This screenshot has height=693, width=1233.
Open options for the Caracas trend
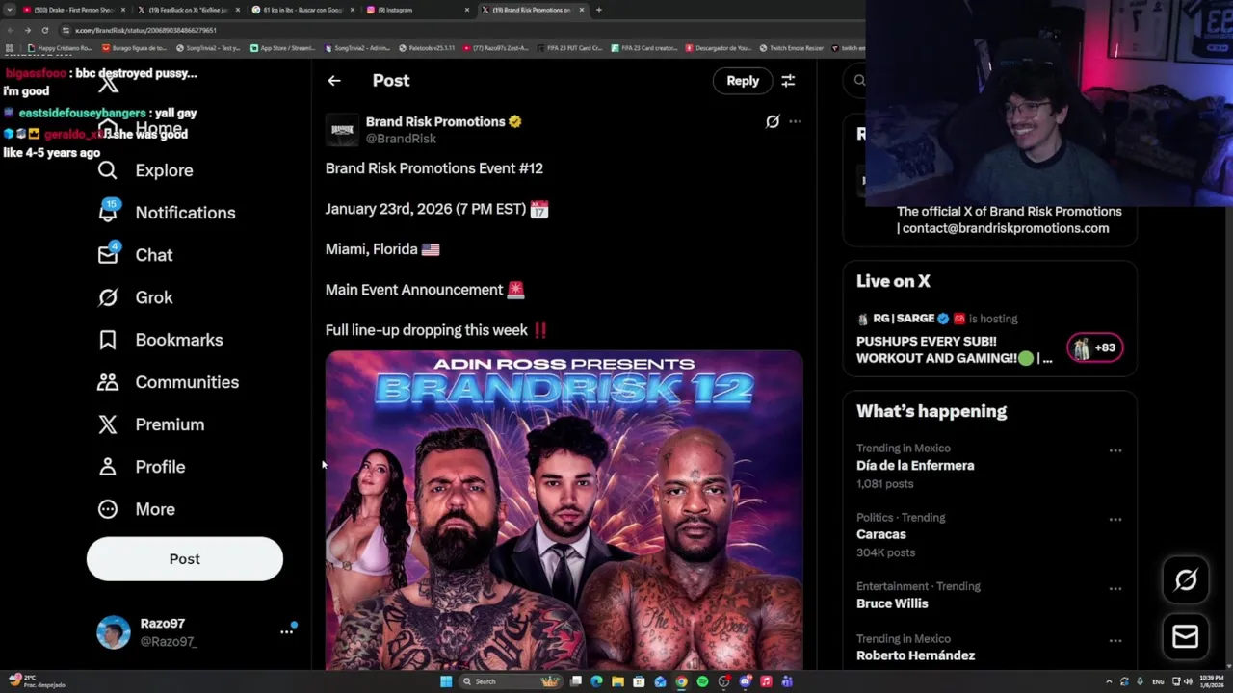click(x=1115, y=520)
